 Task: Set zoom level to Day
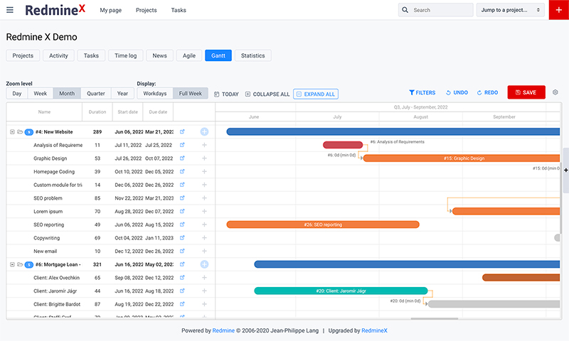pos(17,94)
